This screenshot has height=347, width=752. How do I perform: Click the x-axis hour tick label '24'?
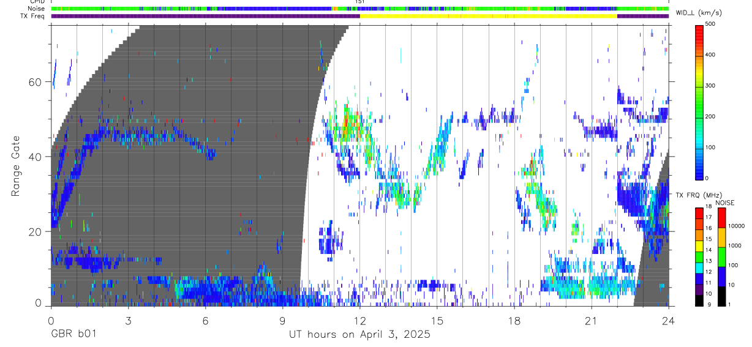[669, 321]
